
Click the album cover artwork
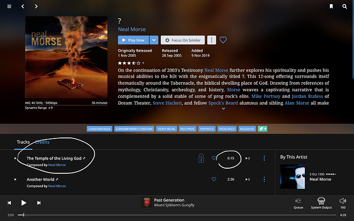[x=66, y=57]
